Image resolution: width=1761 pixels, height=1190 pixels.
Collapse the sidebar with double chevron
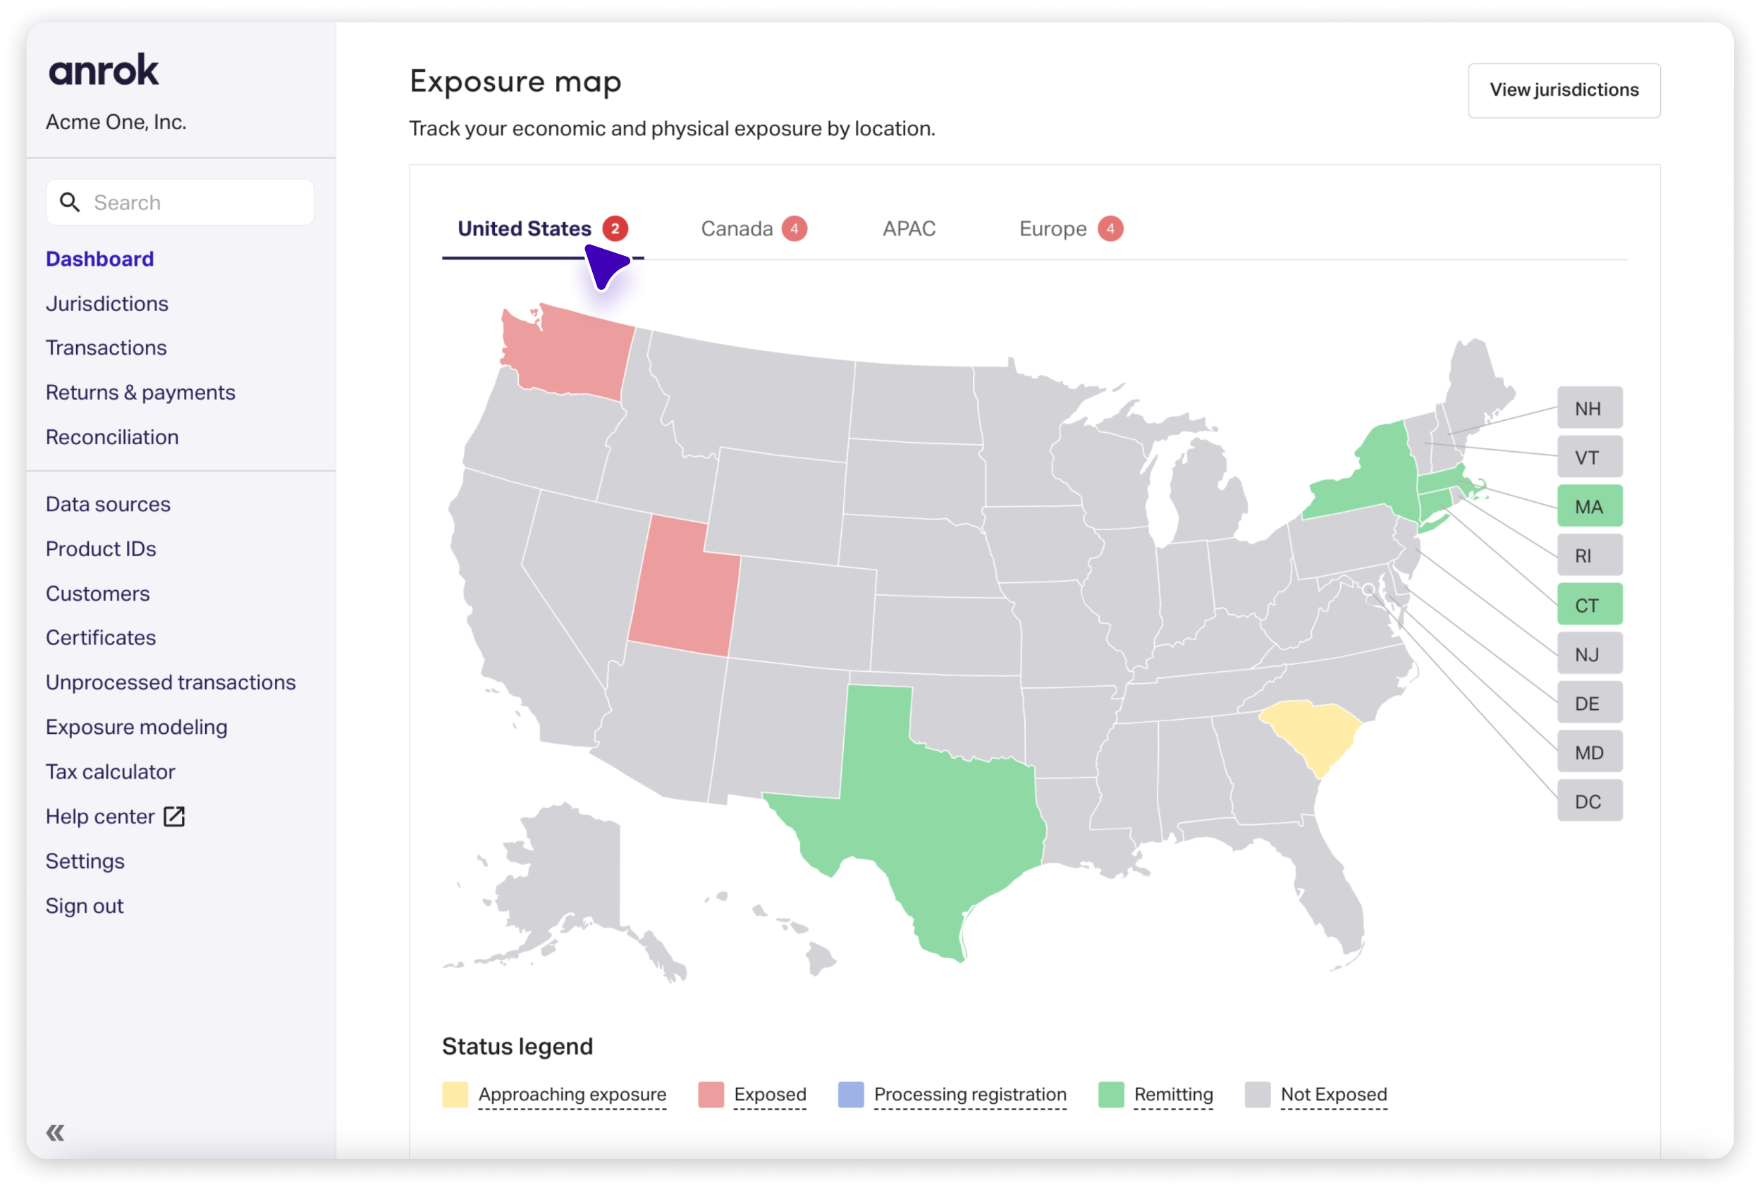55,1132
